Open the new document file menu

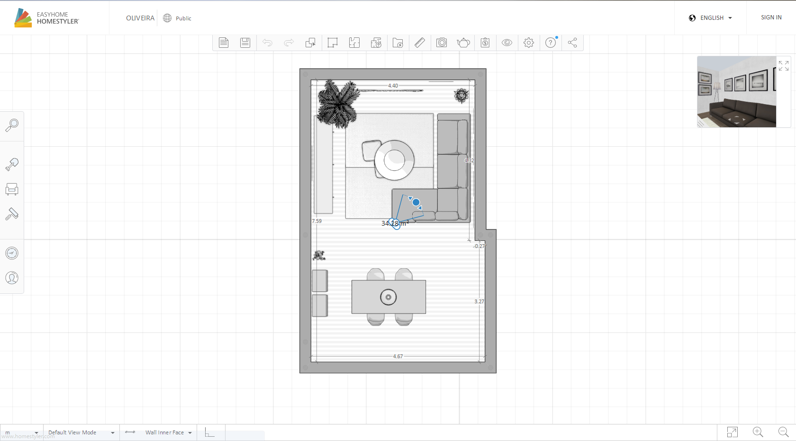224,43
